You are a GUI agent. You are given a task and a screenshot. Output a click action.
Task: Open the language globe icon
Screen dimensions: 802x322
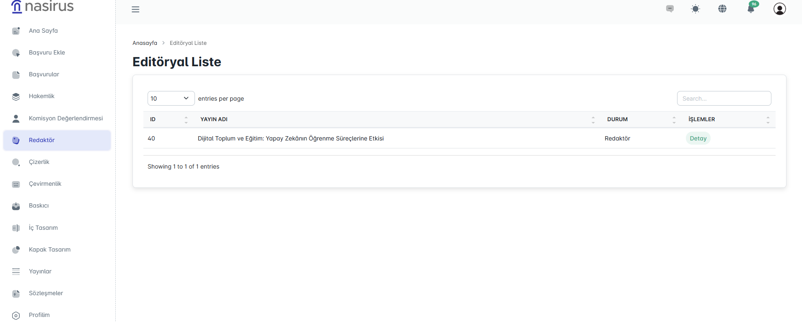[x=722, y=9]
